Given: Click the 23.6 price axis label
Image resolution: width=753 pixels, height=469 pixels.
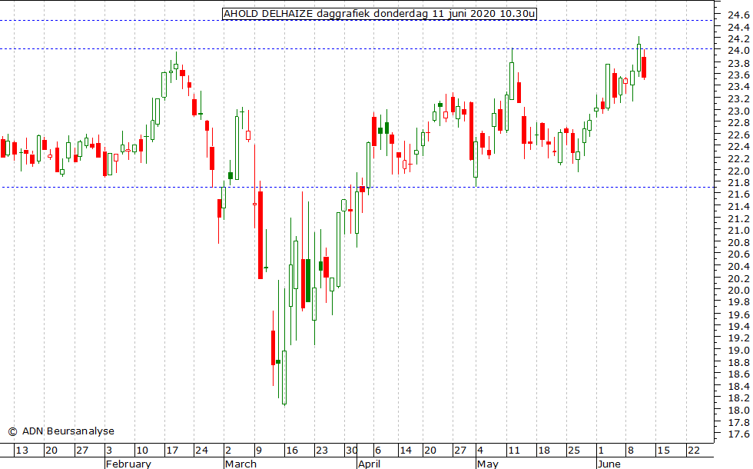Looking at the screenshot, I should pos(738,75).
